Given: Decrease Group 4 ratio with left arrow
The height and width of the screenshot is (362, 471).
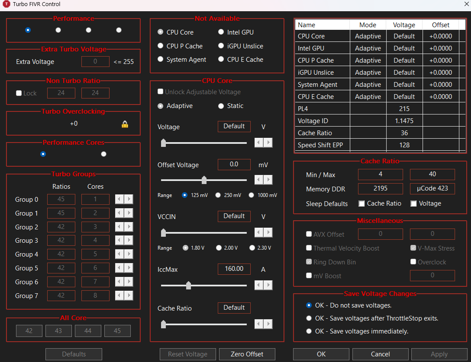Looking at the screenshot, I should [x=119, y=254].
